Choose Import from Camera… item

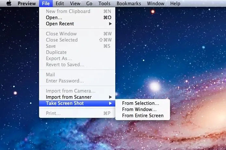point(77,91)
